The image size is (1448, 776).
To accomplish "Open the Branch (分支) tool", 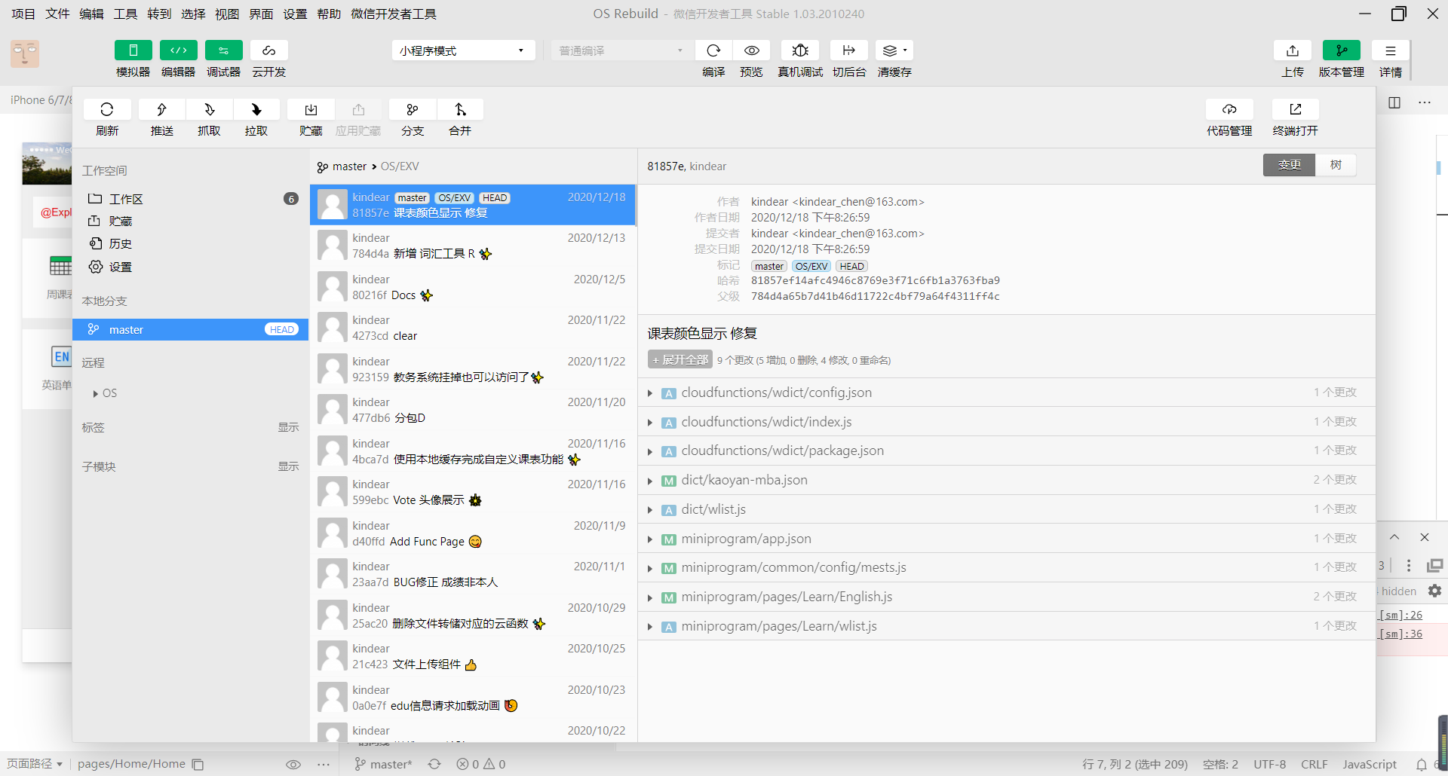I will [x=413, y=110].
